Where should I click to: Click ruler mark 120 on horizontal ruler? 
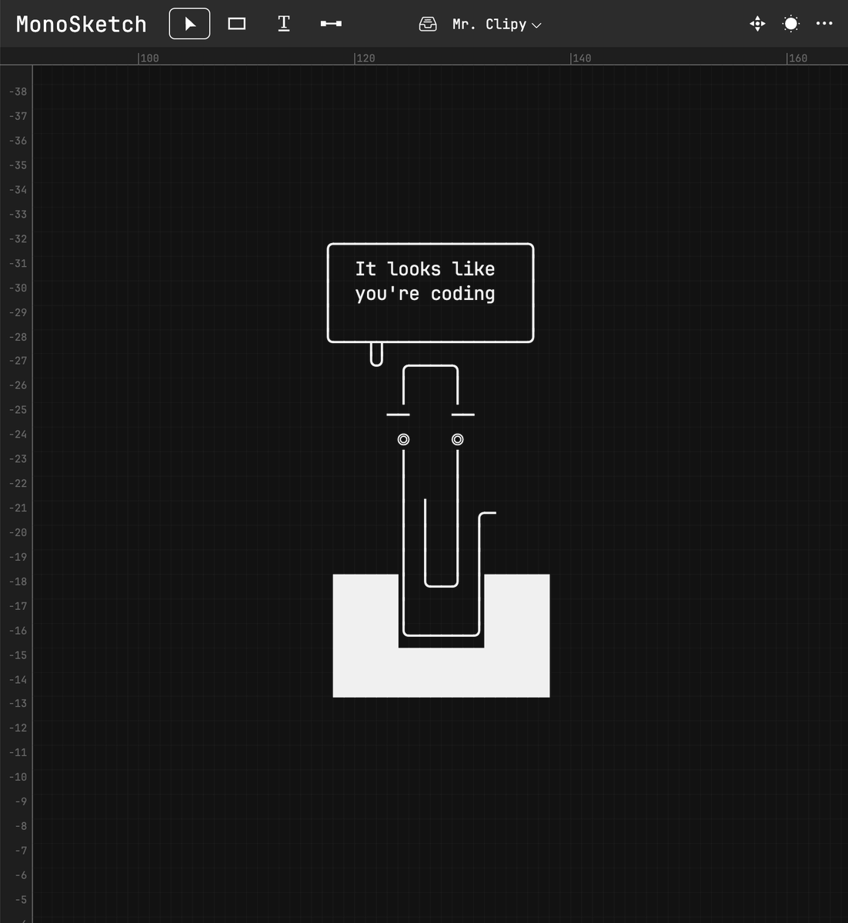click(x=366, y=58)
